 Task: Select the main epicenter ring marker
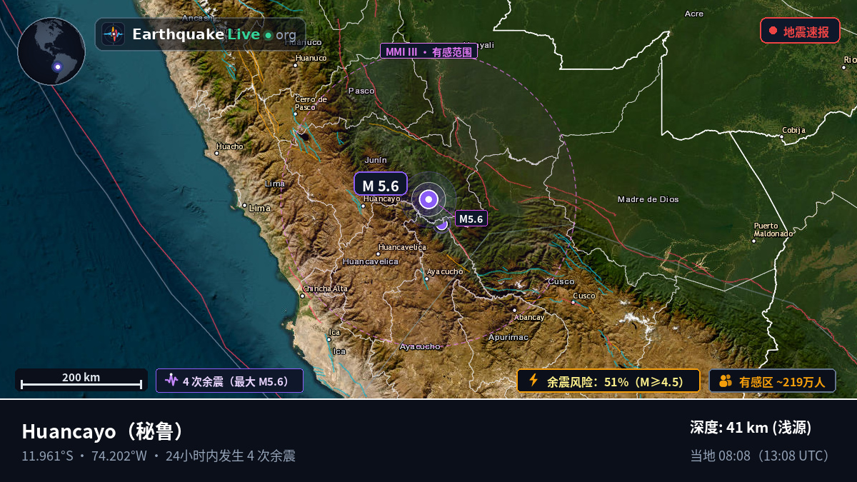pos(428,199)
